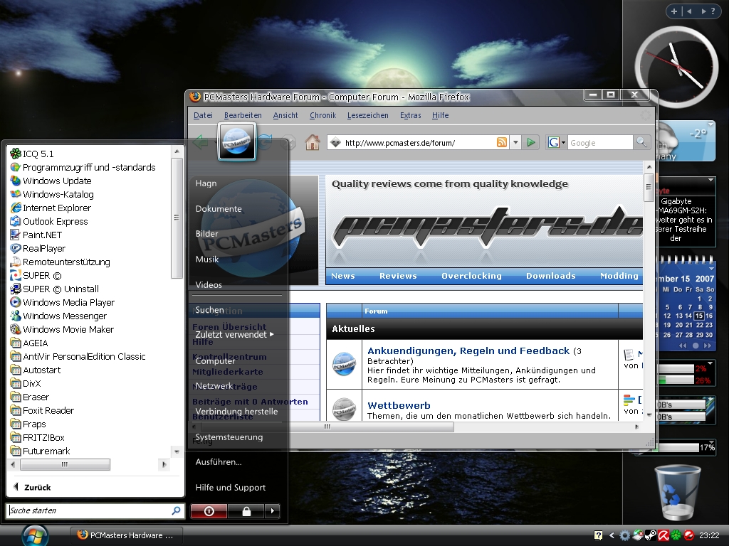The image size is (729, 546).
Task: Go to next month in calendar gadget
Action: coord(708,346)
